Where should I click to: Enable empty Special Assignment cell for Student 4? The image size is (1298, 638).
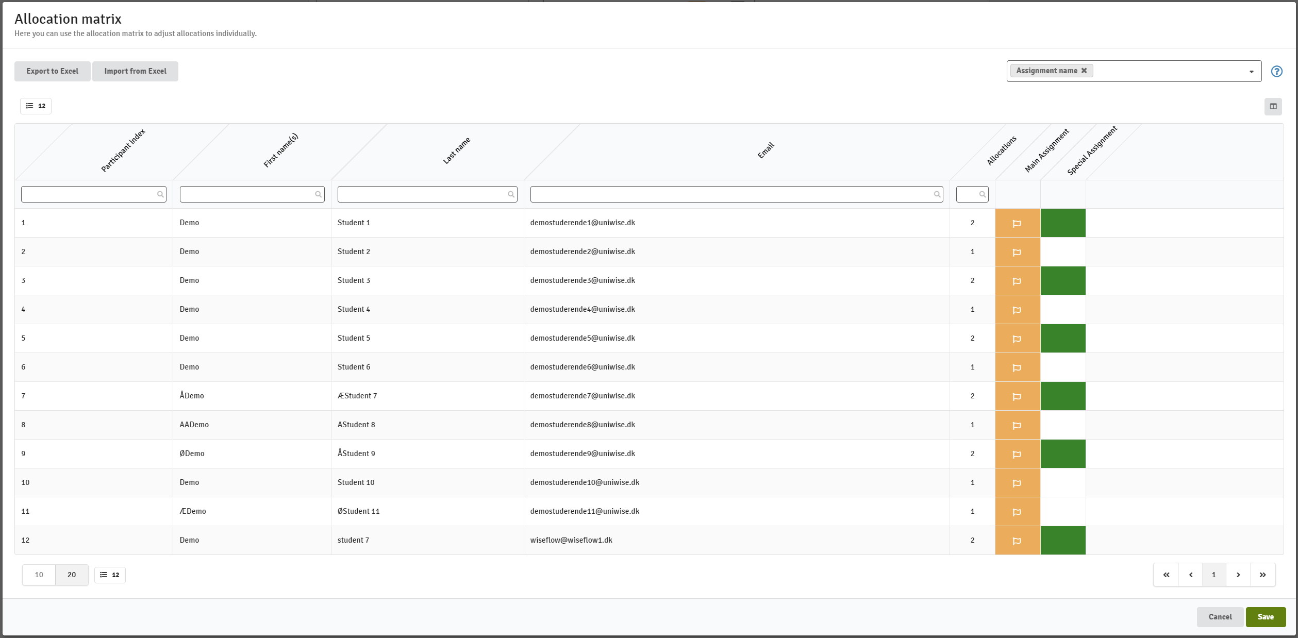coord(1063,310)
